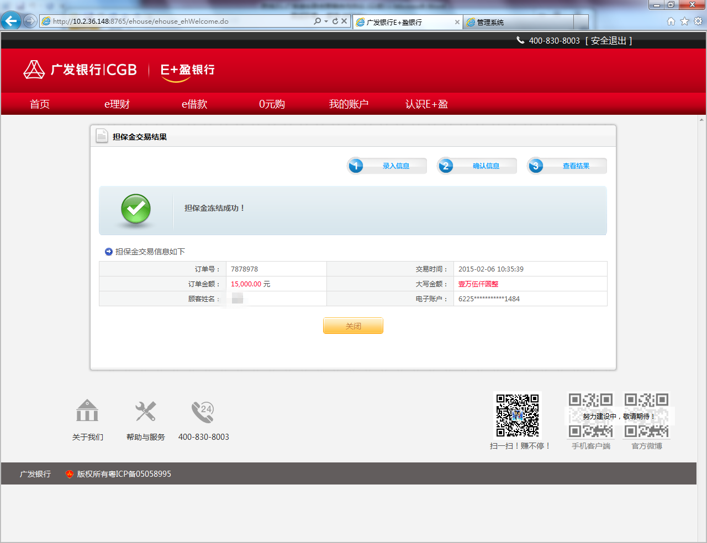Open address bar dropdown arrow
The width and height of the screenshot is (707, 543).
326,21
